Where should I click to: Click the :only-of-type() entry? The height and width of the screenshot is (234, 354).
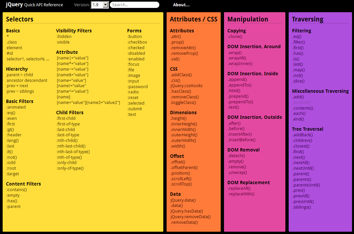tap(70, 168)
